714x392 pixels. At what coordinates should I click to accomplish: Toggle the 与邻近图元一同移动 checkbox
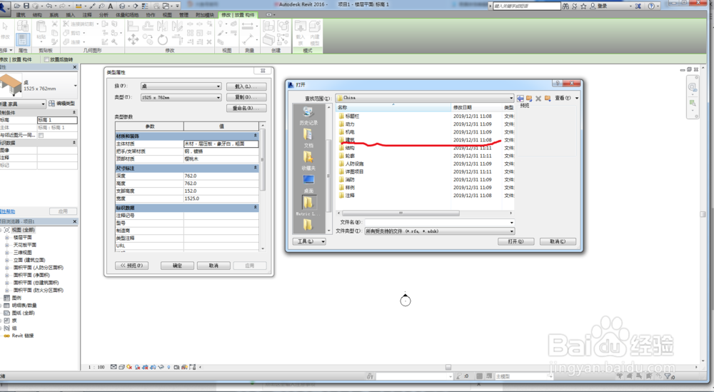(x=41, y=135)
